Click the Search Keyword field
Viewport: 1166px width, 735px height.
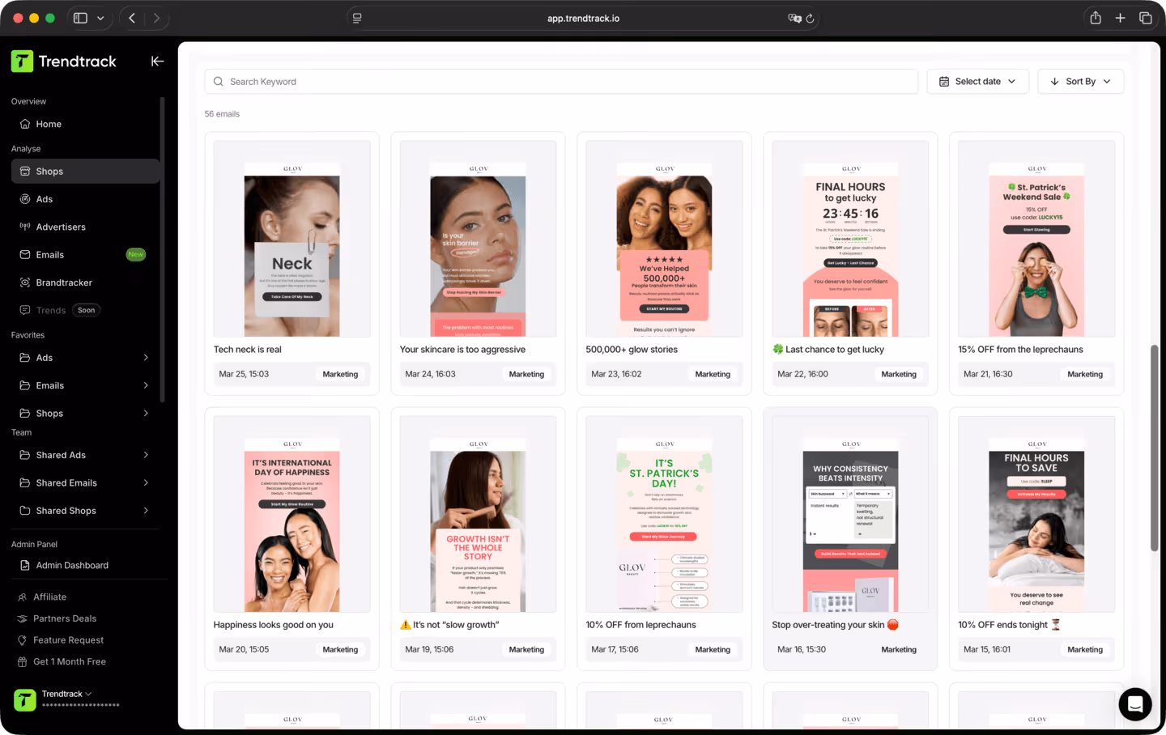click(x=561, y=82)
